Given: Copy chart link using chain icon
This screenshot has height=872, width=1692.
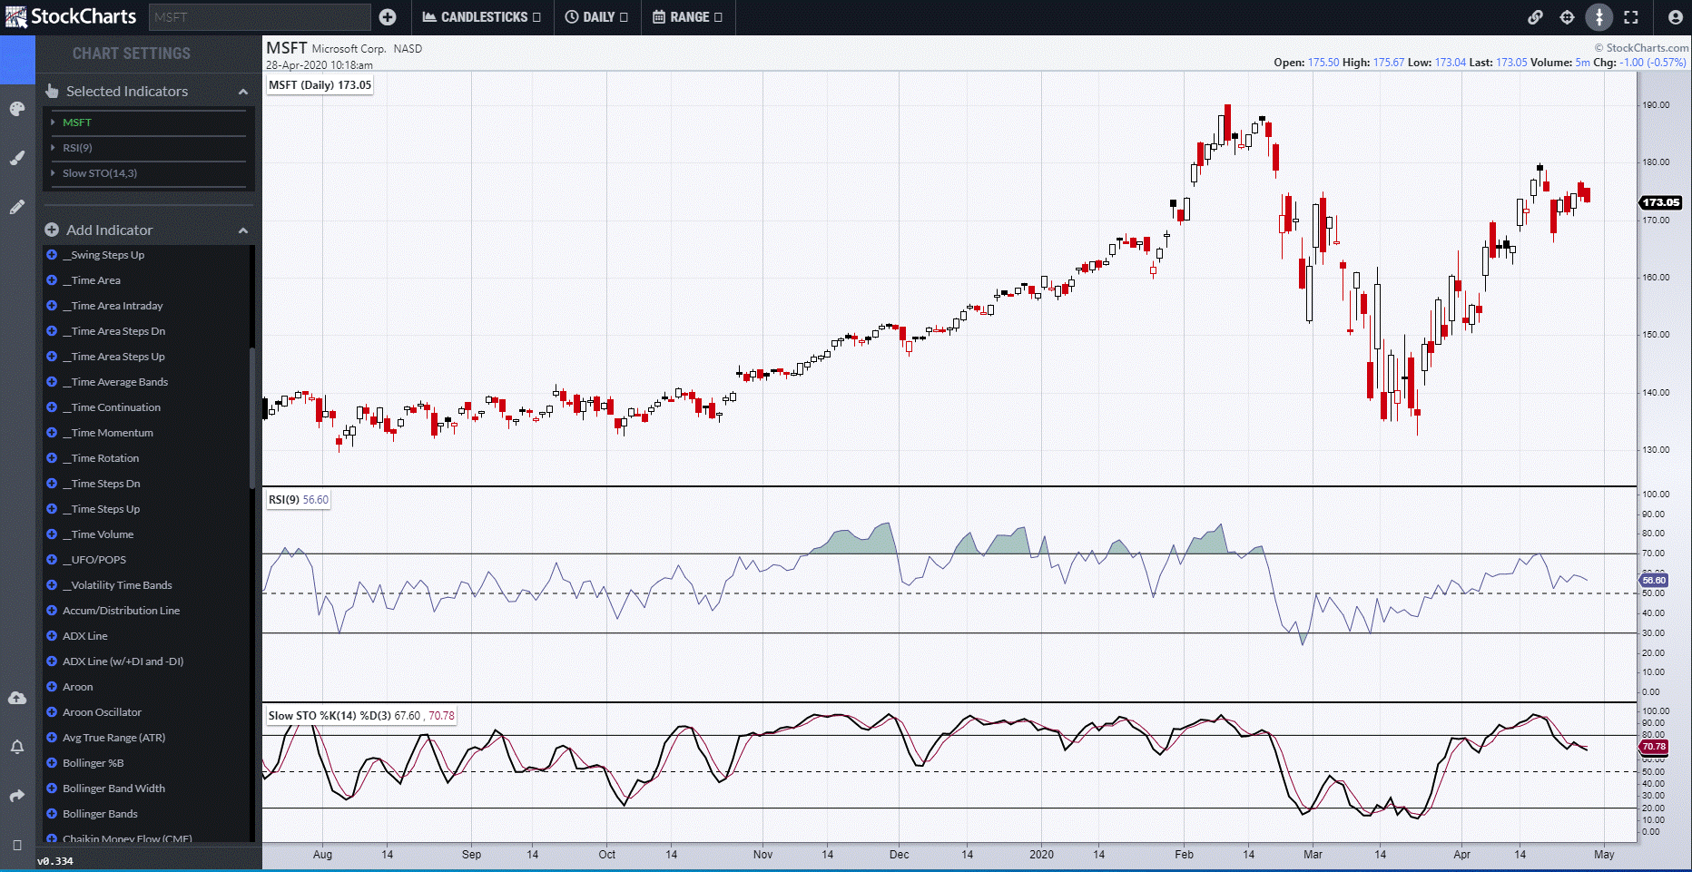Looking at the screenshot, I should tap(1535, 17).
